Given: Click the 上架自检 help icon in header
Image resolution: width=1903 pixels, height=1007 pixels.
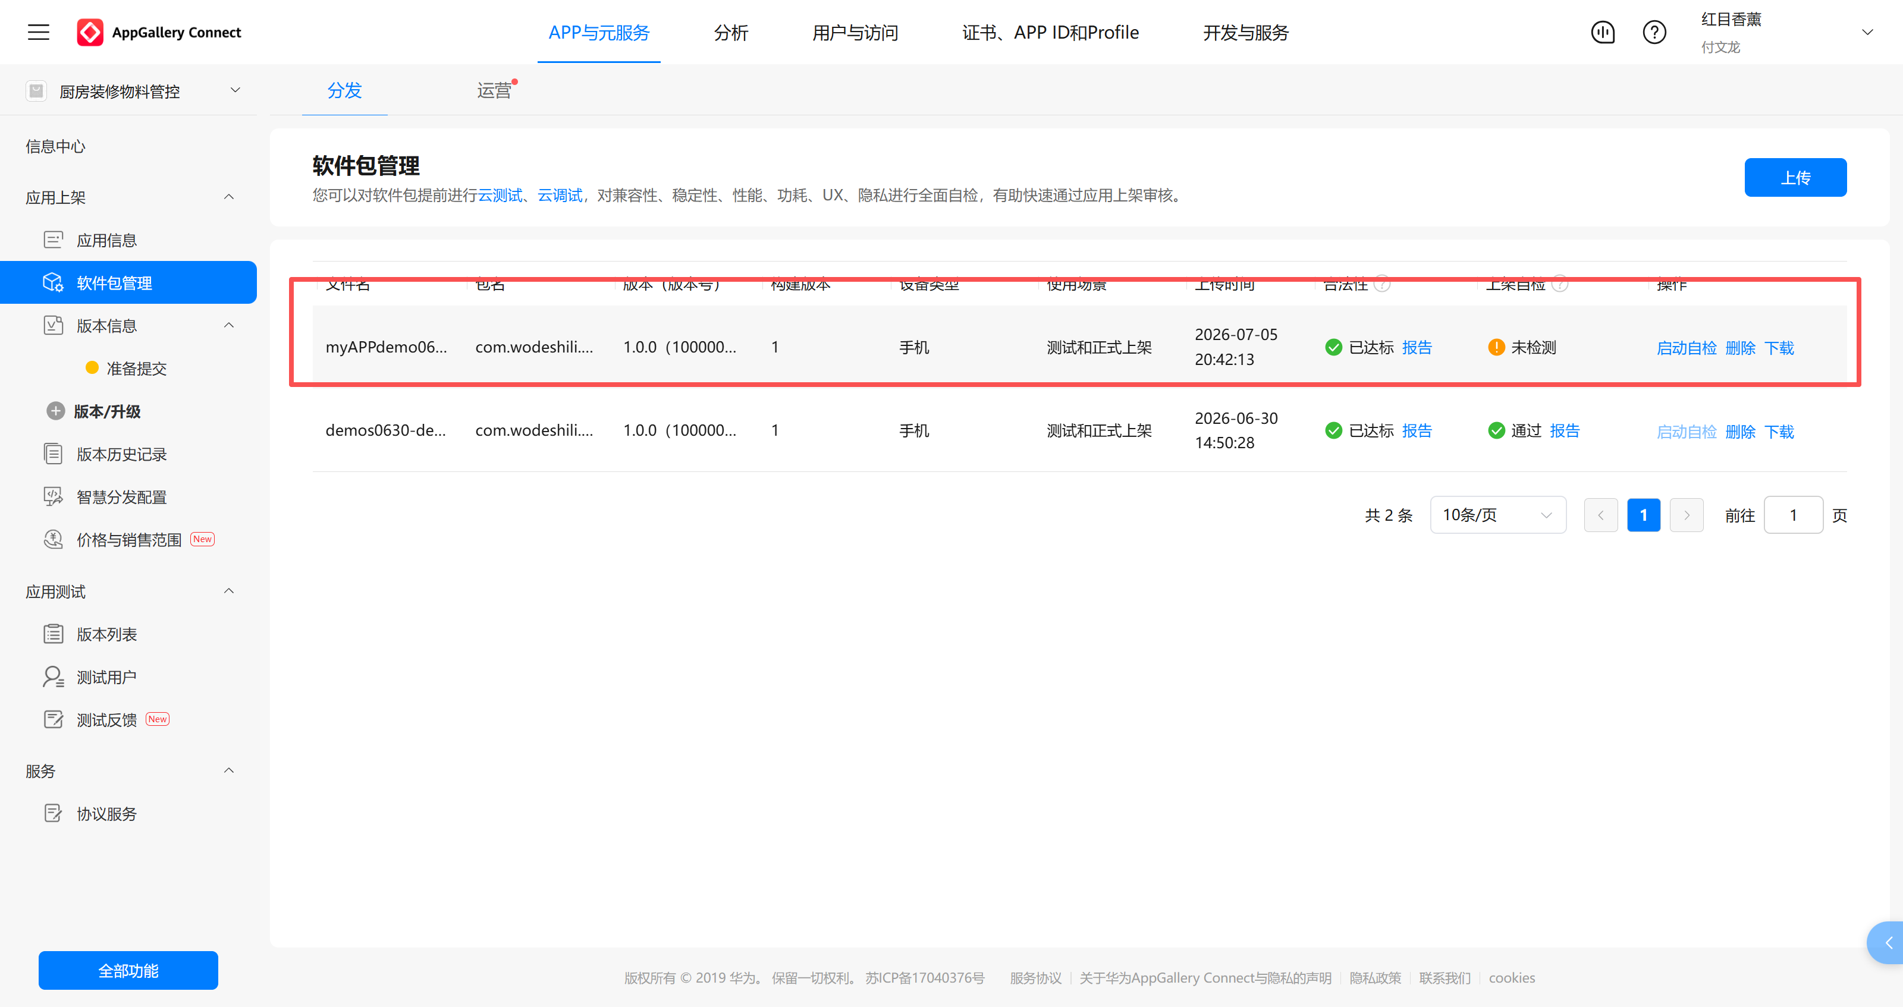Looking at the screenshot, I should (x=1559, y=284).
